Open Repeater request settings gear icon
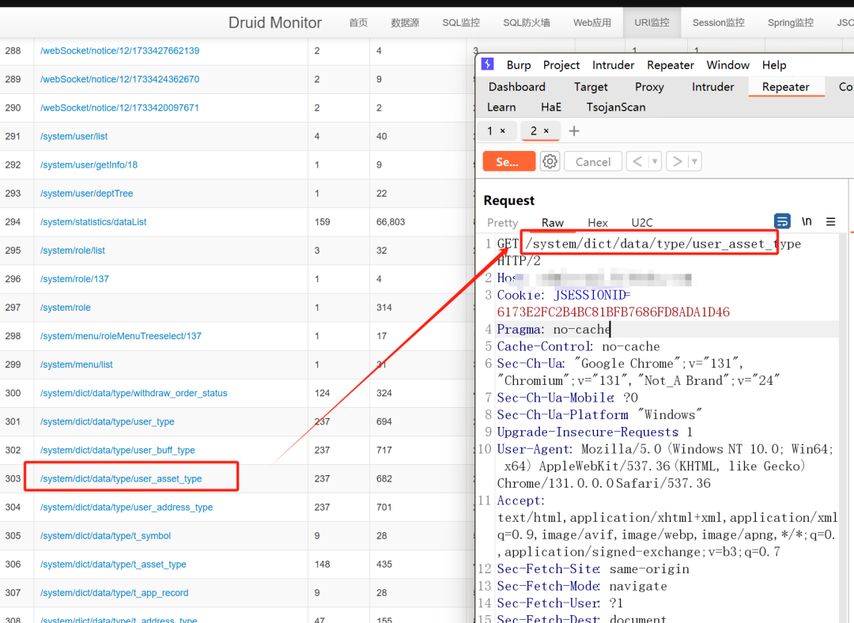The image size is (854, 623). pyautogui.click(x=550, y=161)
